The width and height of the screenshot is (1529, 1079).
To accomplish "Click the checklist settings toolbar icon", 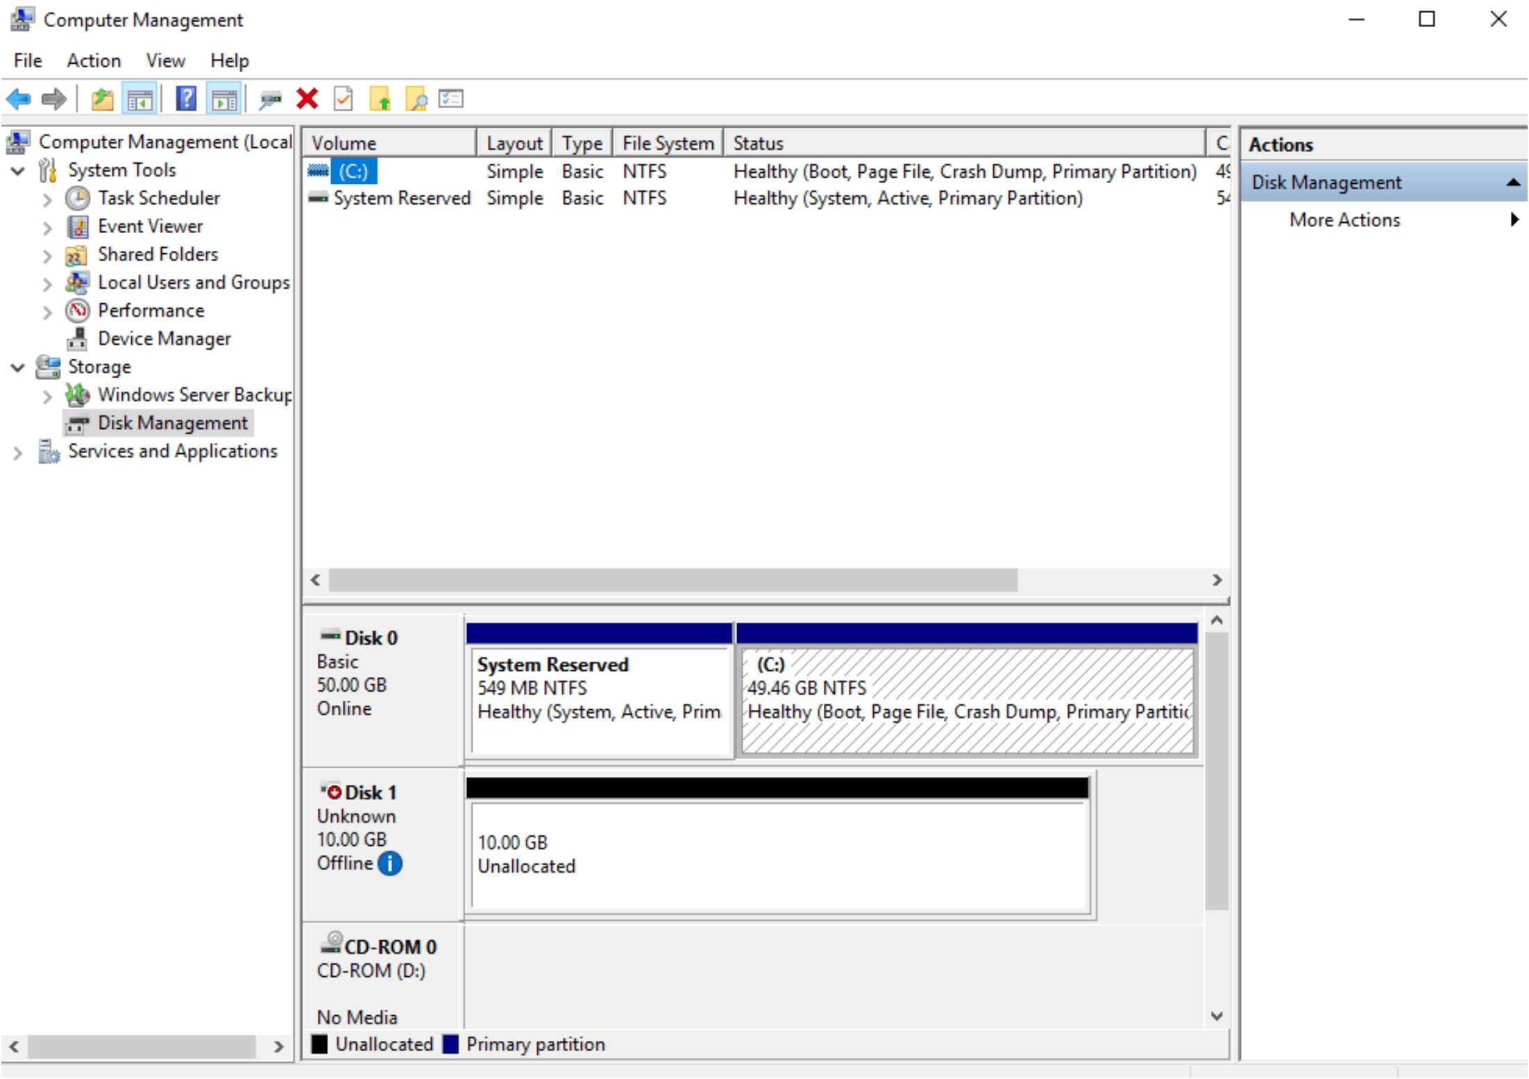I will click(x=451, y=100).
